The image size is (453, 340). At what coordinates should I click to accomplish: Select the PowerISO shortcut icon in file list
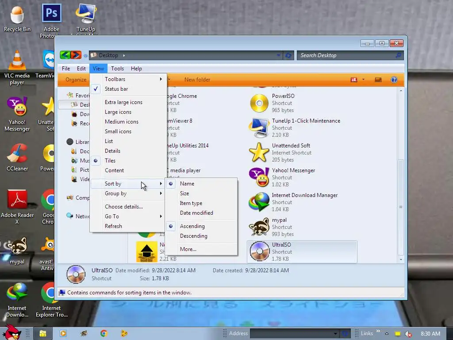click(x=259, y=103)
